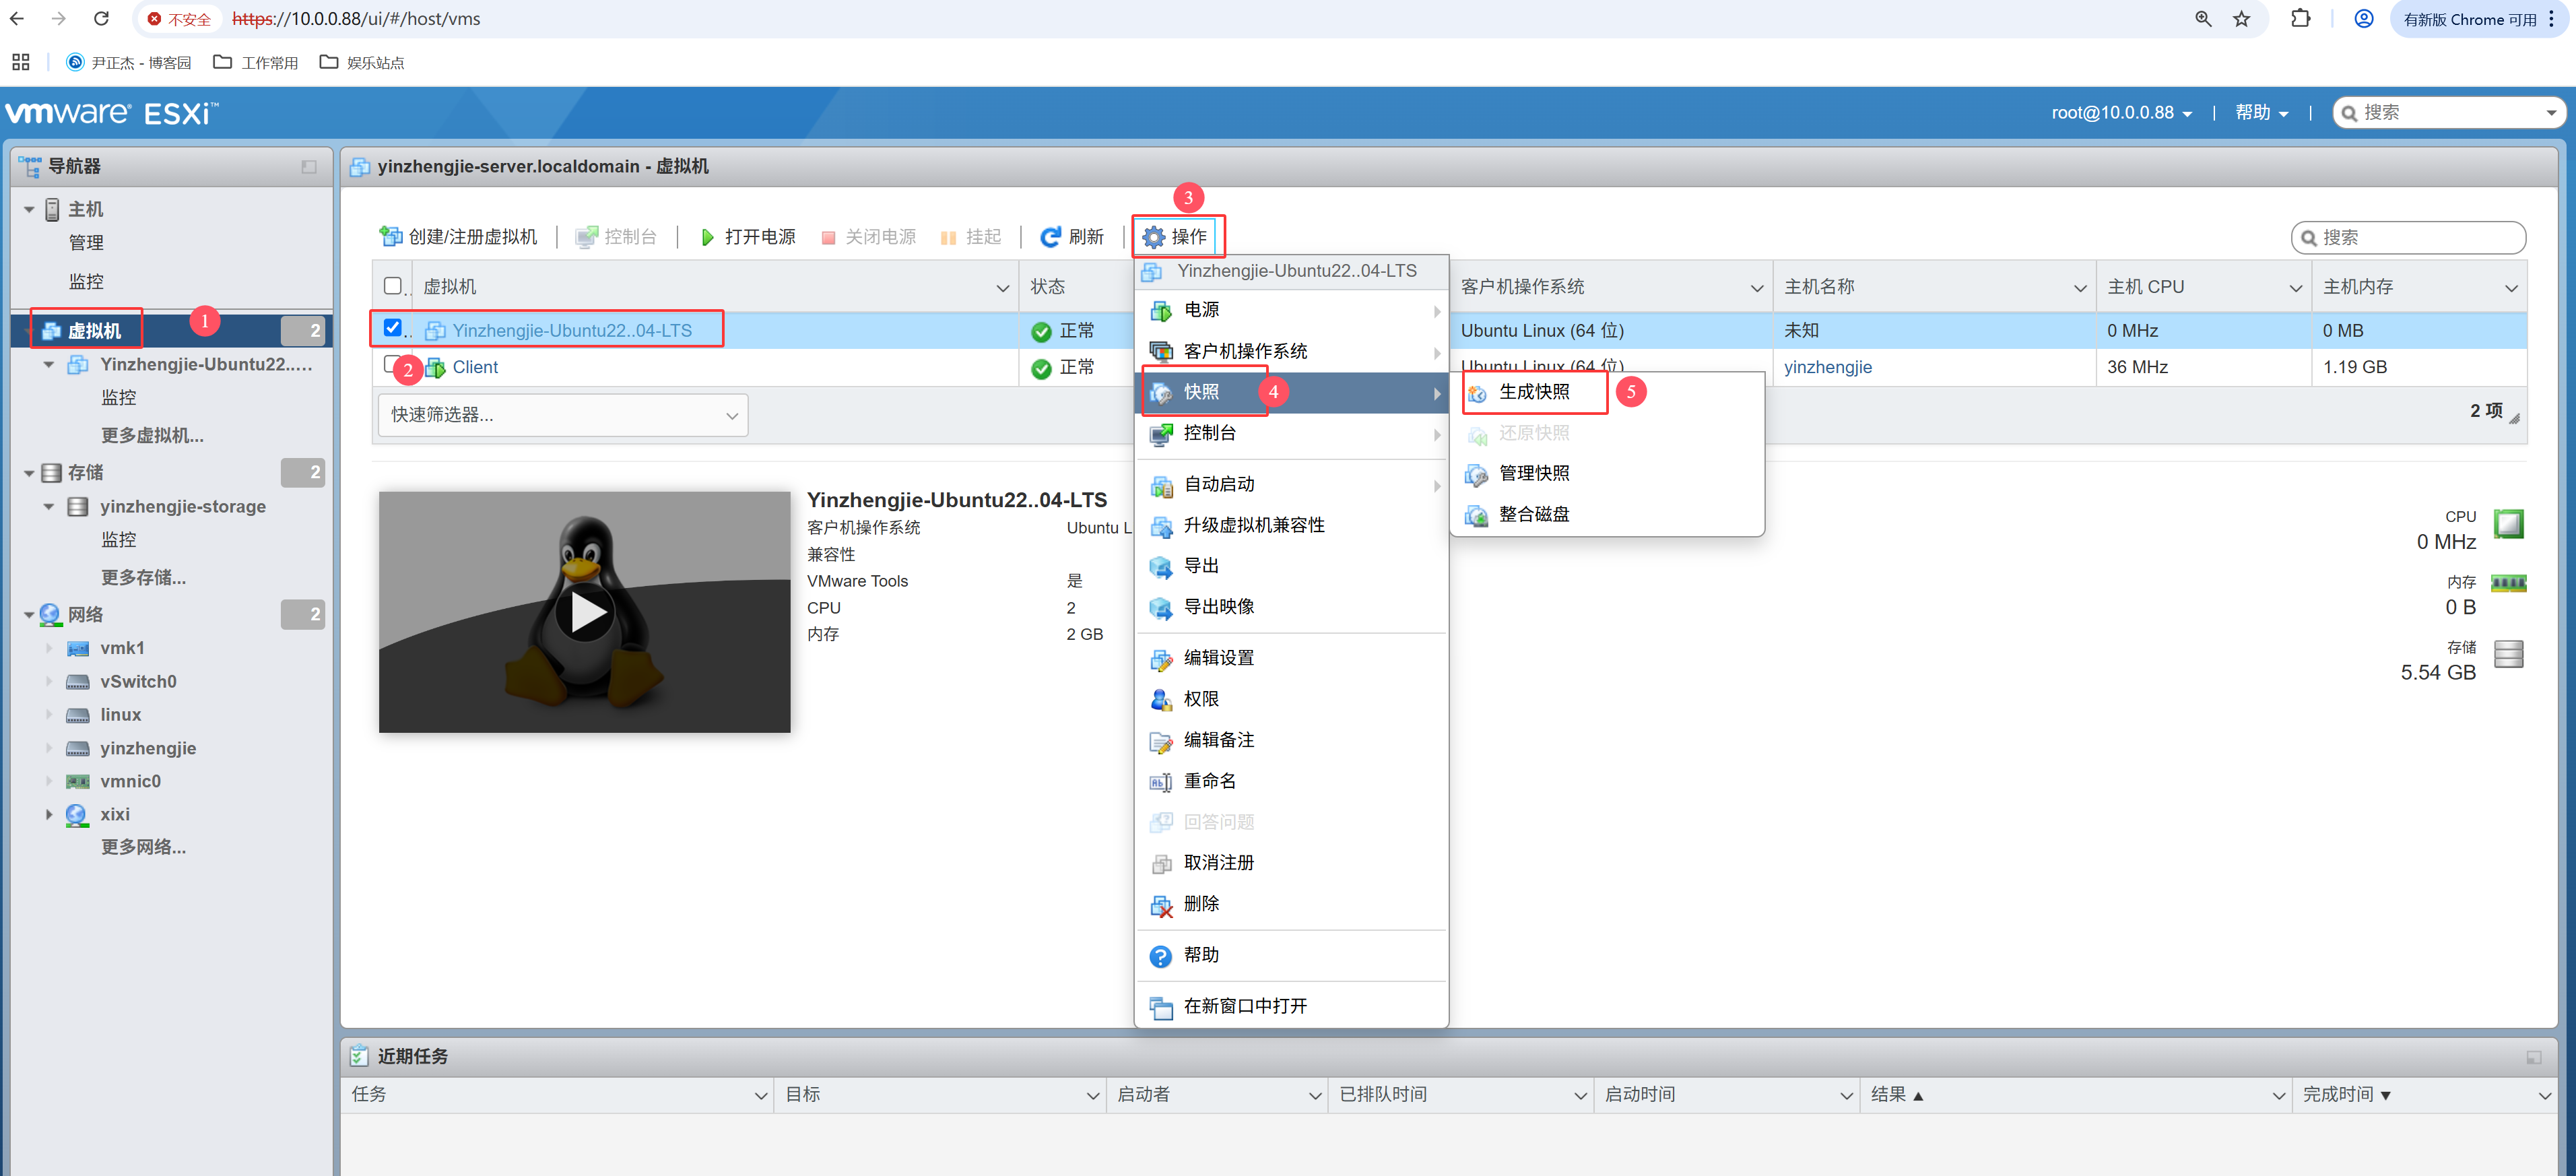2576x1176 pixels.
Task: Check the Client VM row checkbox
Action: (391, 365)
